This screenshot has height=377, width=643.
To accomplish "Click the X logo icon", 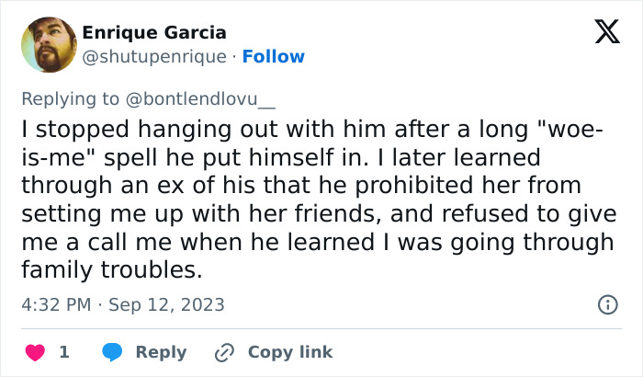I will pyautogui.click(x=607, y=31).
